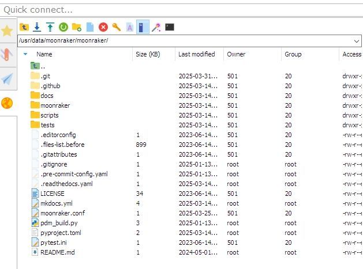Expand the remote path dropdown arrow
Viewport: 363px width, 269px height.
pyautogui.click(x=357, y=41)
